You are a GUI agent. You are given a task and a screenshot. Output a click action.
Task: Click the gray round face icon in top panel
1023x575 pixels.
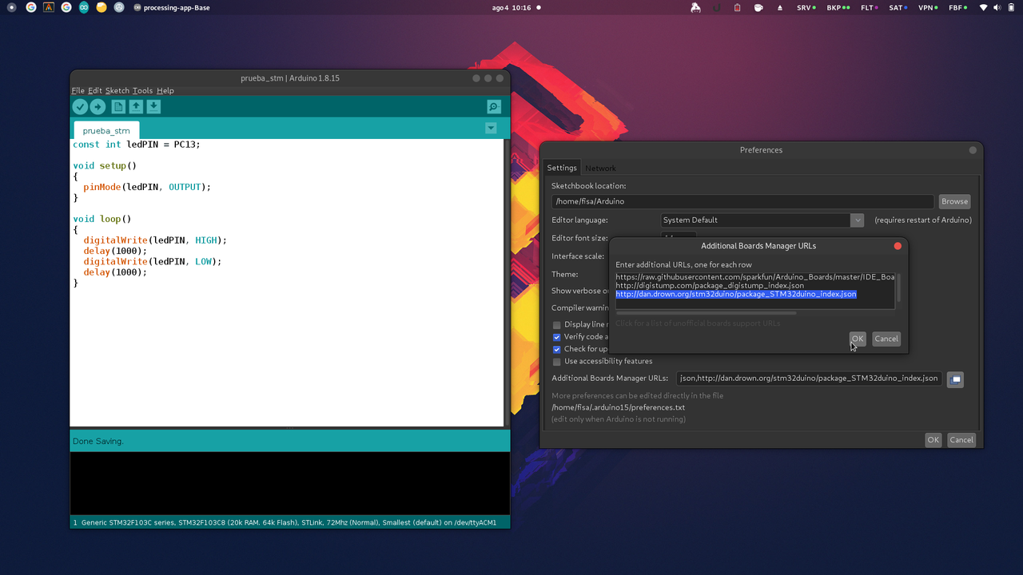tap(119, 7)
